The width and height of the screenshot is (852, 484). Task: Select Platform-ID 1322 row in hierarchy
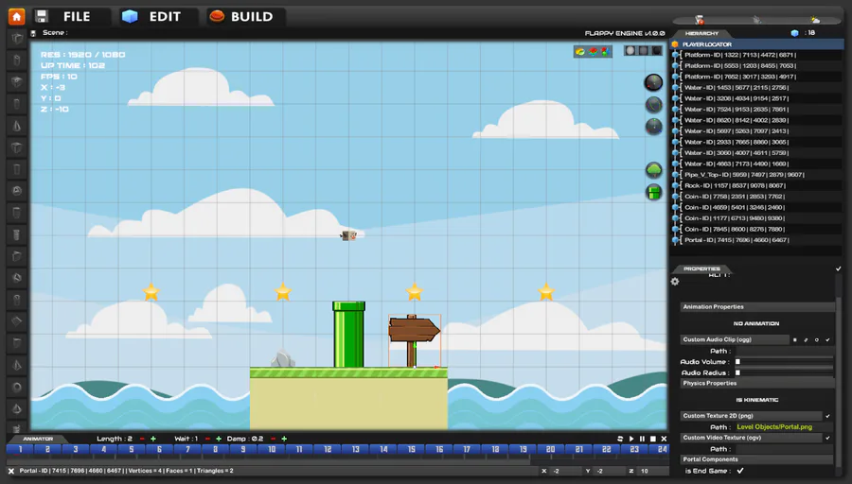click(x=757, y=55)
